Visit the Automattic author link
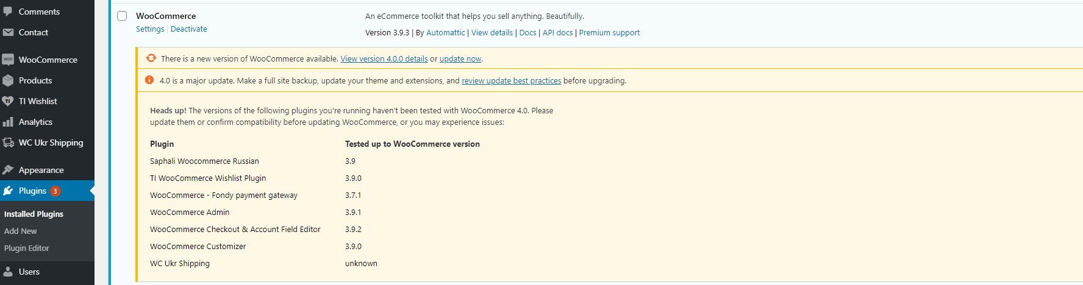The height and width of the screenshot is (285, 1083). coord(446,33)
